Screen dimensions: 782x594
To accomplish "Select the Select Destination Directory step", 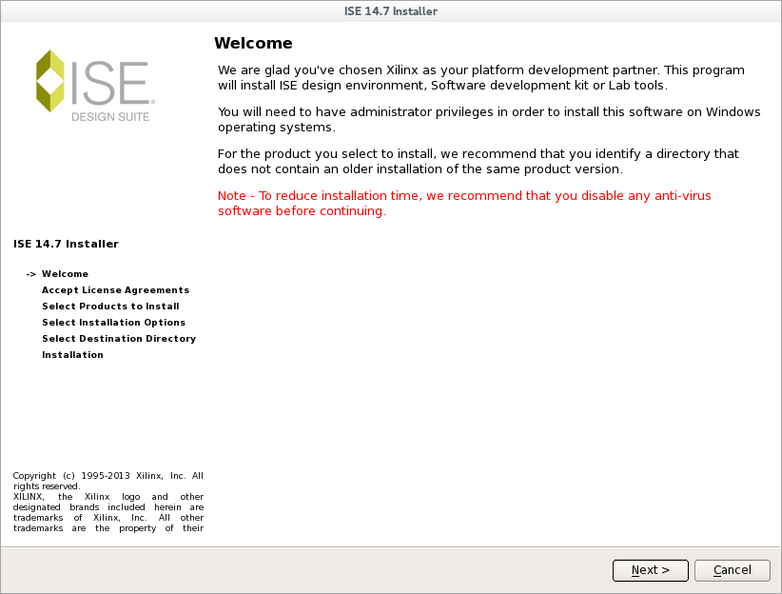I will (119, 339).
